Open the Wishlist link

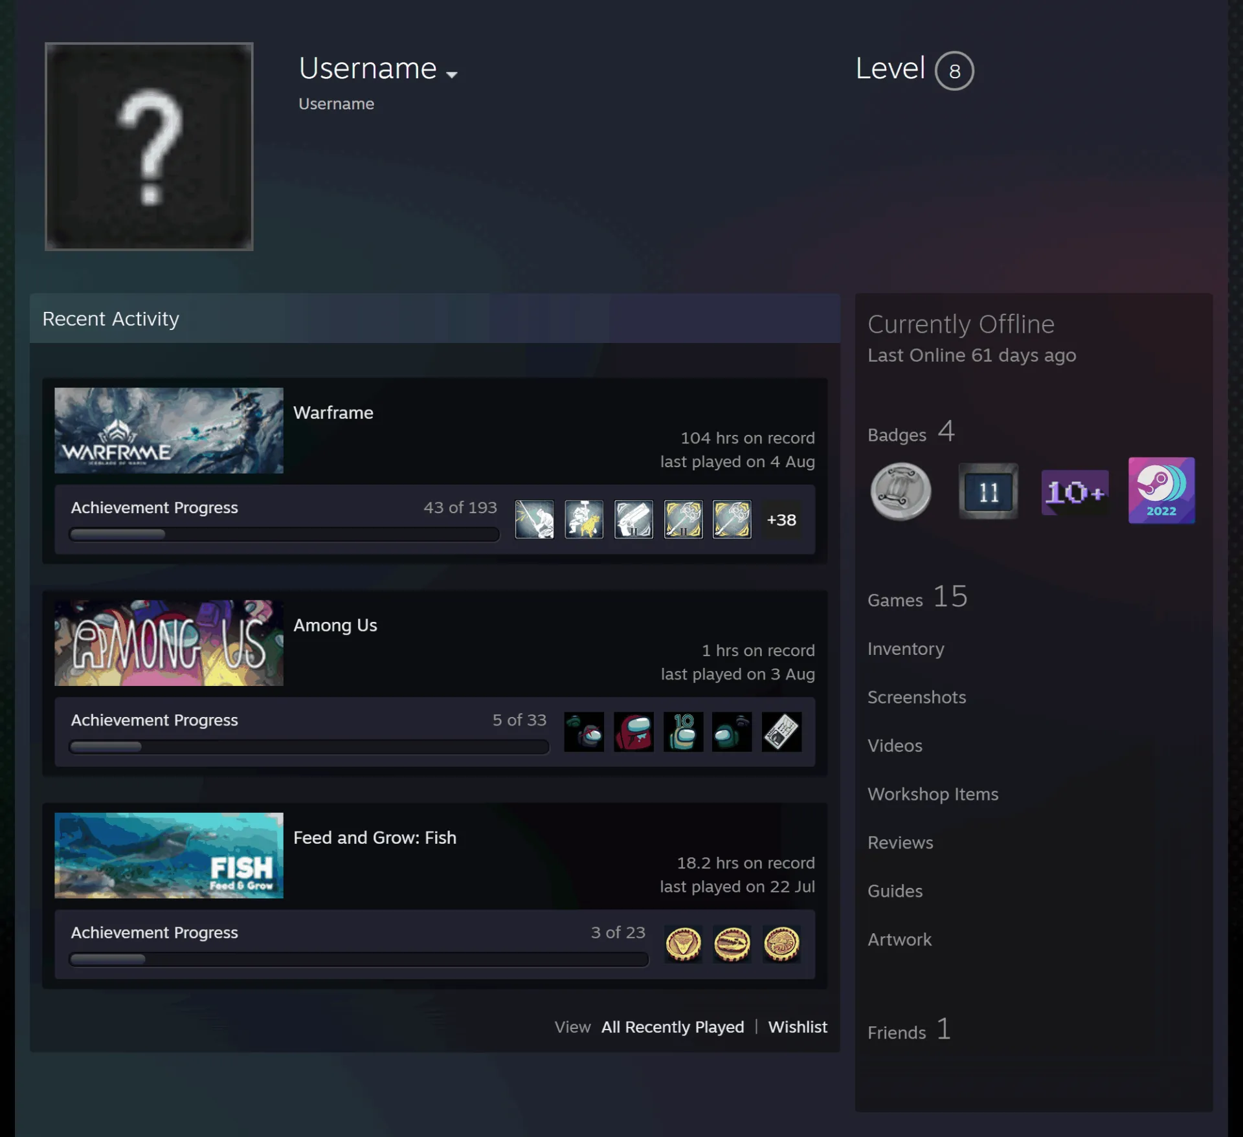click(x=798, y=1027)
